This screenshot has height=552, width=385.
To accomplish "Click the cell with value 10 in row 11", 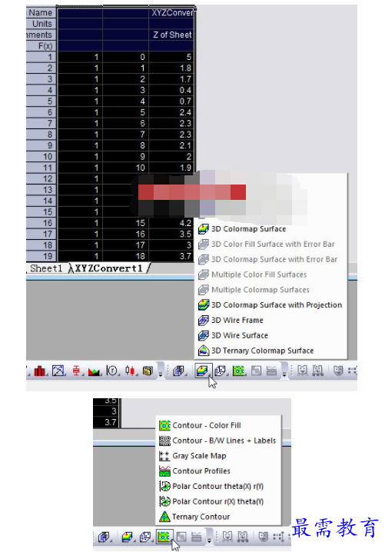I will (125, 168).
